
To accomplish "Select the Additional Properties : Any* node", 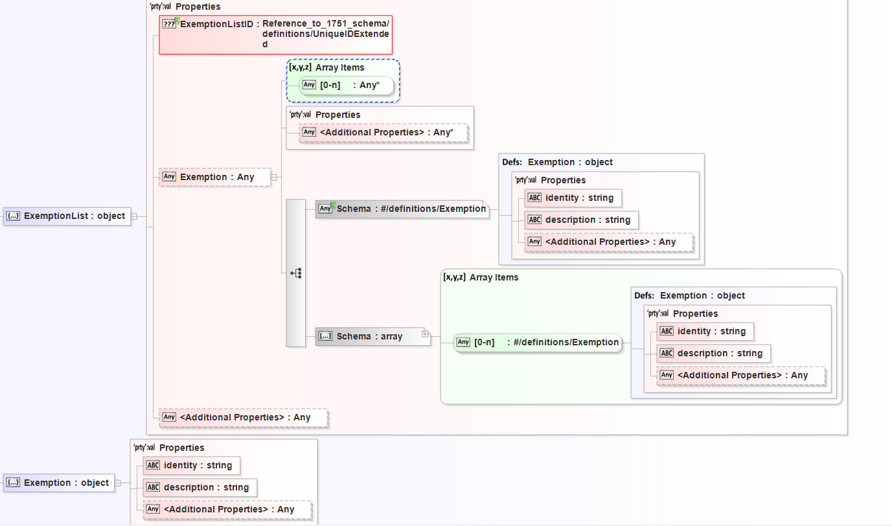I will pyautogui.click(x=385, y=132).
